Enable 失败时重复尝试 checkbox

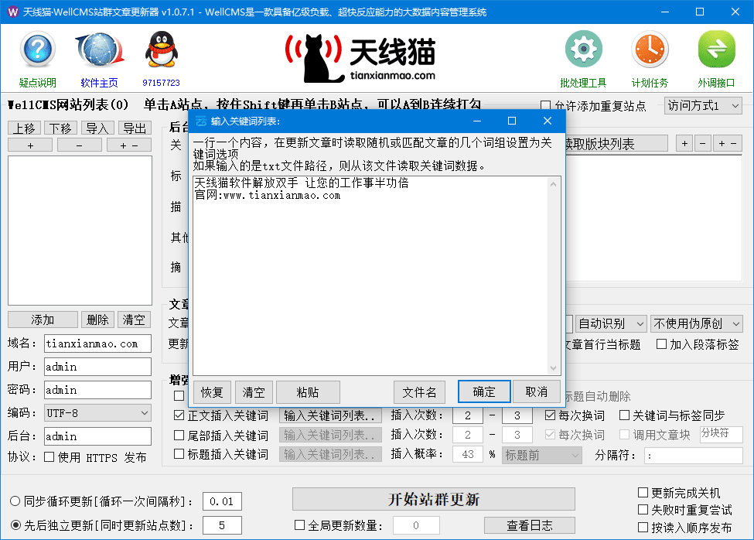[643, 510]
